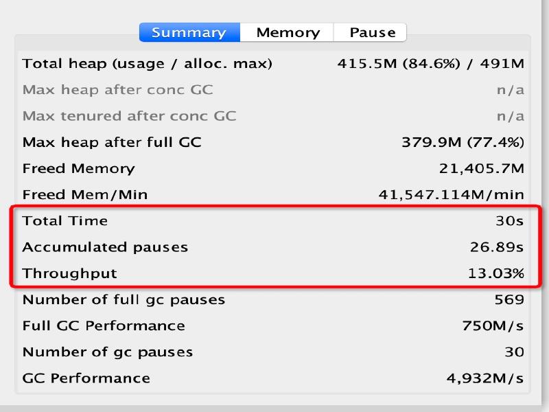
Task: Click the Throughput label
Action: point(69,273)
